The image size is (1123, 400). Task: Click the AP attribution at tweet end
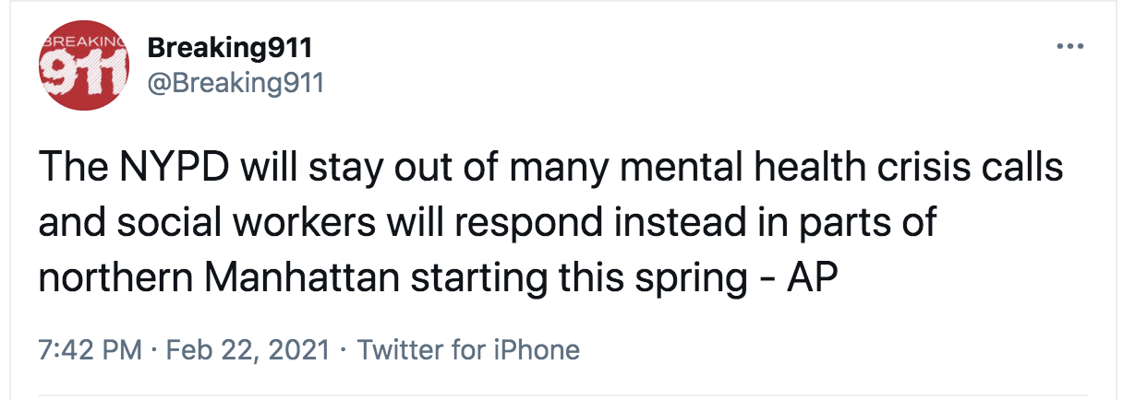(811, 277)
